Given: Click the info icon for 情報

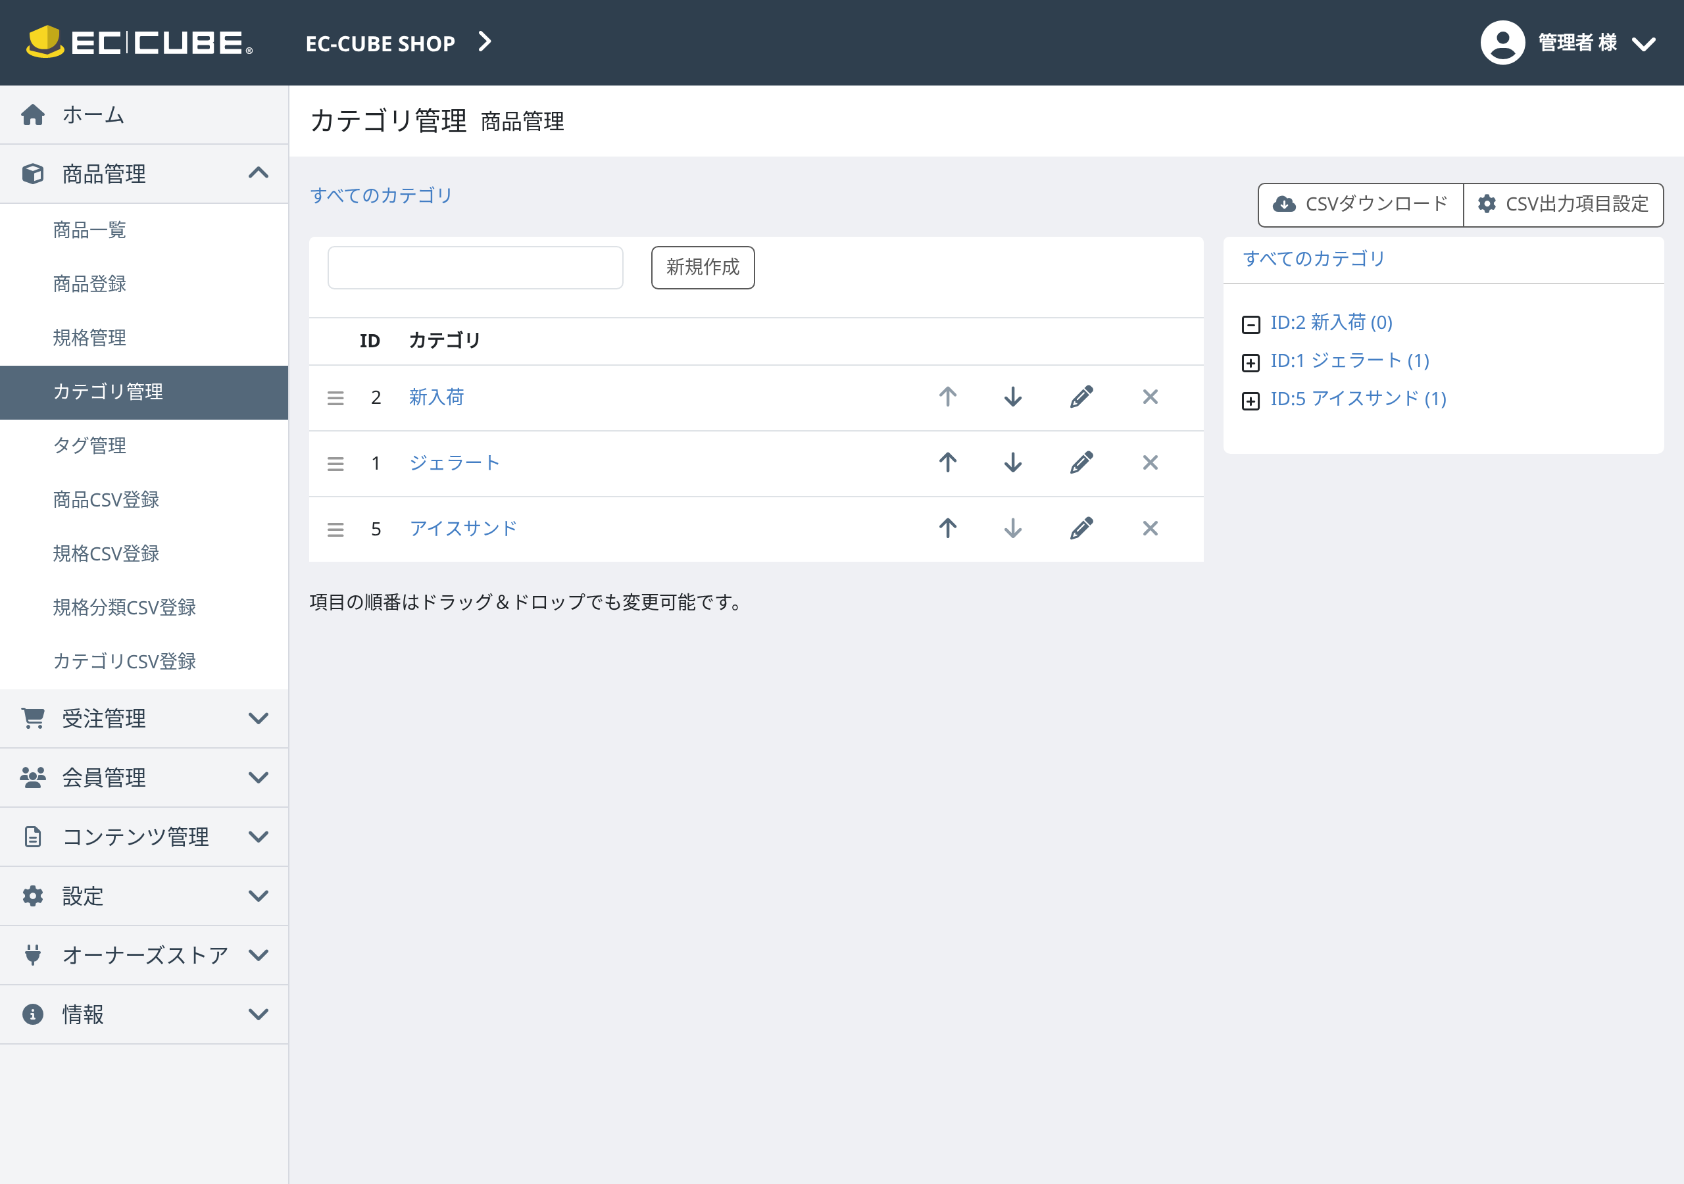Looking at the screenshot, I should point(33,1014).
